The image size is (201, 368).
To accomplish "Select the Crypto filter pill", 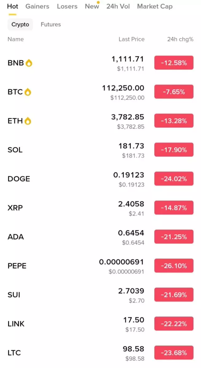I will [20, 25].
